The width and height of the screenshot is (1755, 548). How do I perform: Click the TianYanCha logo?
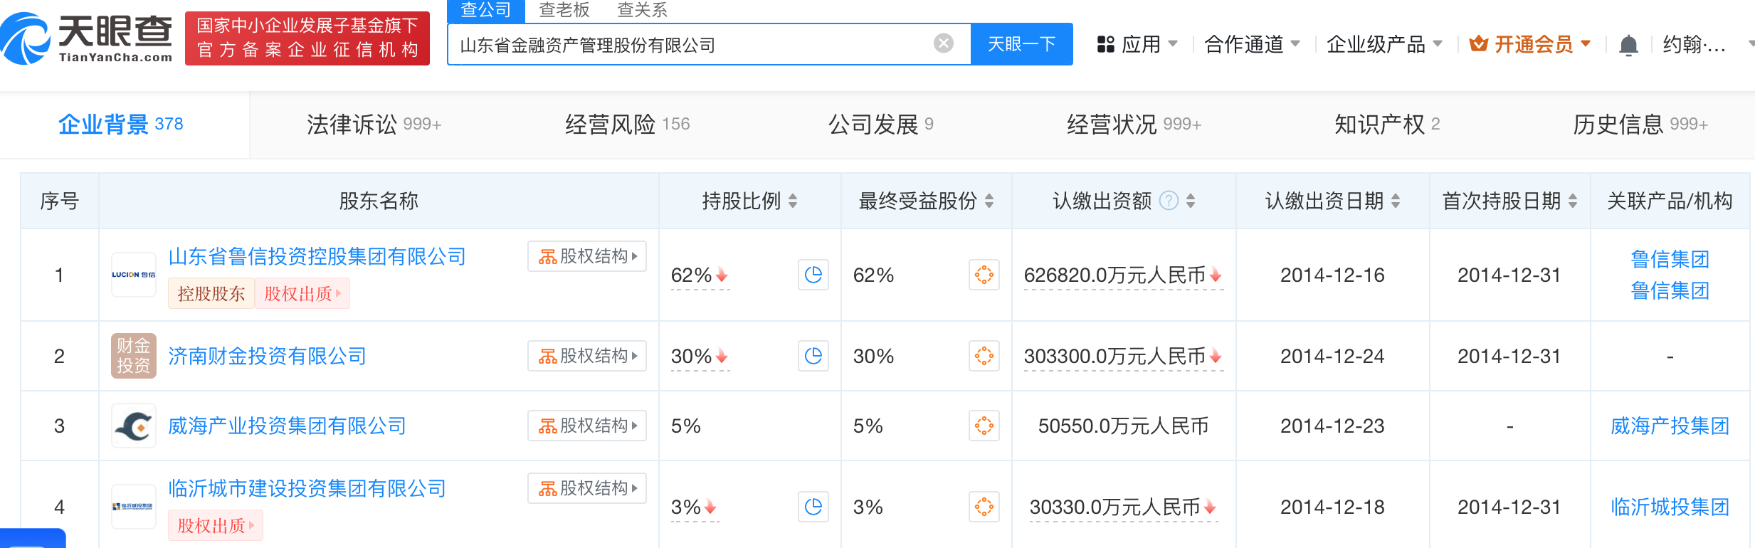pyautogui.click(x=87, y=38)
